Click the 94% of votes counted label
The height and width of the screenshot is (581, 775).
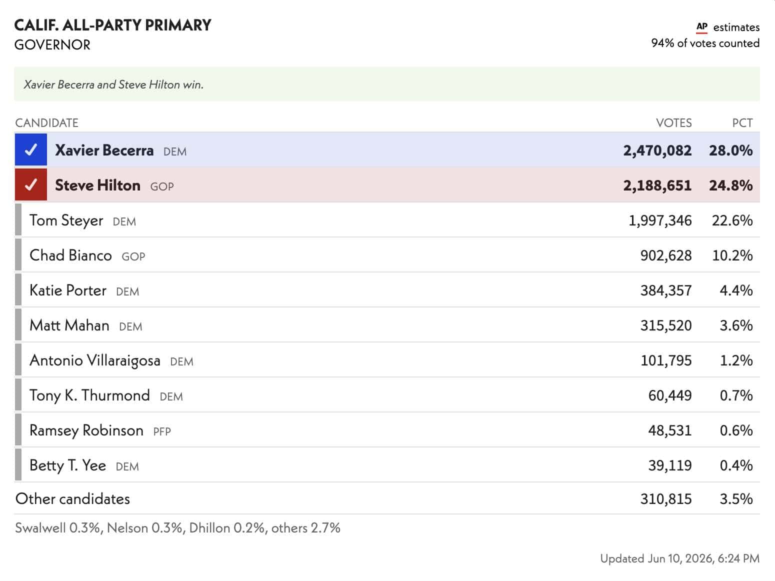(x=705, y=43)
